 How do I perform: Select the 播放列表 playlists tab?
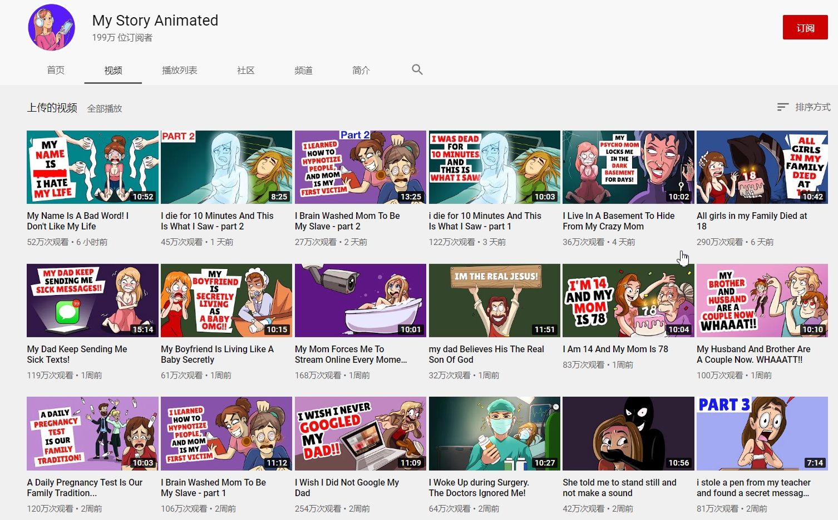(179, 70)
